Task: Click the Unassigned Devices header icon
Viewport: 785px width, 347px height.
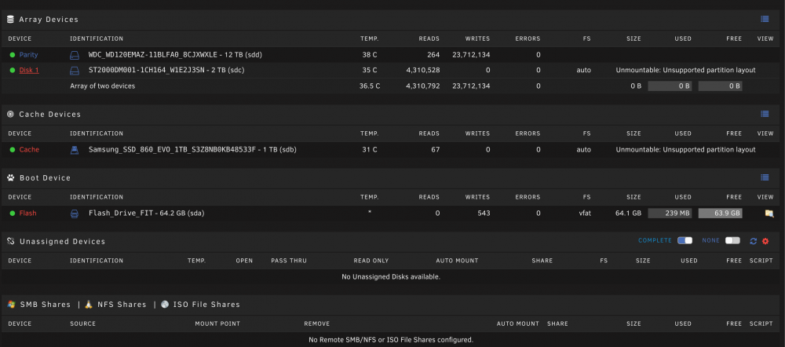Action: [10, 241]
